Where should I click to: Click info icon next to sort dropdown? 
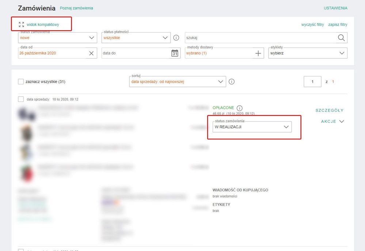point(232,81)
